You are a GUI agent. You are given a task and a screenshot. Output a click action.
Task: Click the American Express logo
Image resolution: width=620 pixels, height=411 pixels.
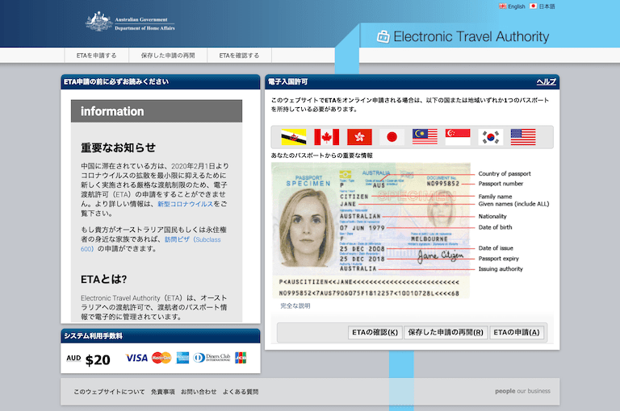tap(182, 358)
